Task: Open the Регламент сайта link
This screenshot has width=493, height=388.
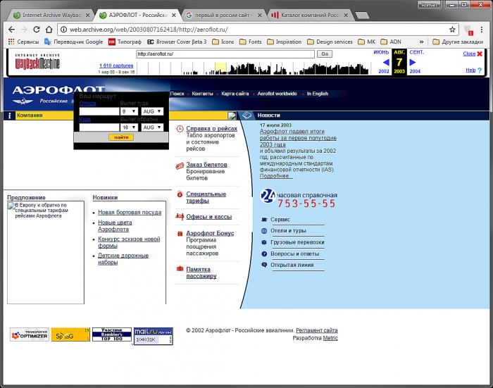Action: 317,330
